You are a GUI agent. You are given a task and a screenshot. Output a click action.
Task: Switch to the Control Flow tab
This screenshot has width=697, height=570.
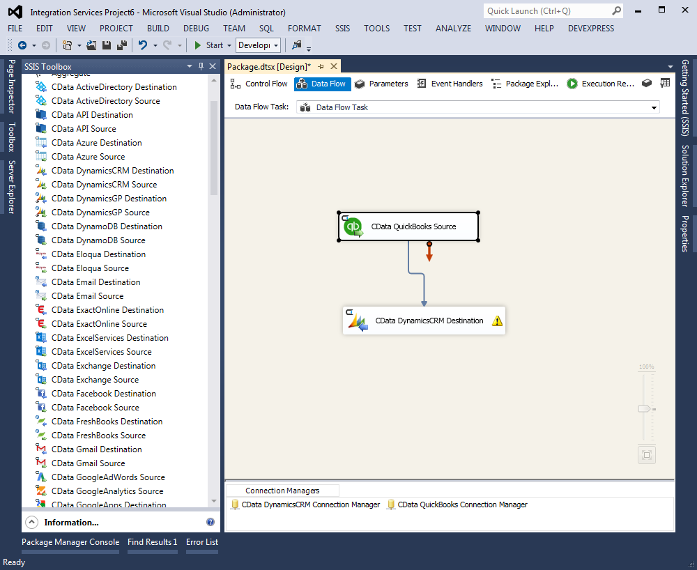click(x=259, y=84)
